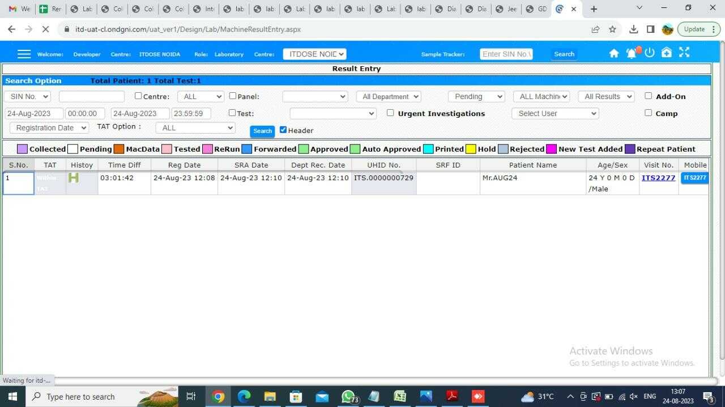Click the yellow Hold color swatch in legend
Screen dimensions: 725x407
pyautogui.click(x=470, y=148)
